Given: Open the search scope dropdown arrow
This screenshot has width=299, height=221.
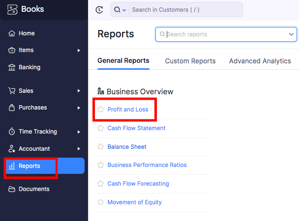Looking at the screenshot, I should [x=124, y=10].
